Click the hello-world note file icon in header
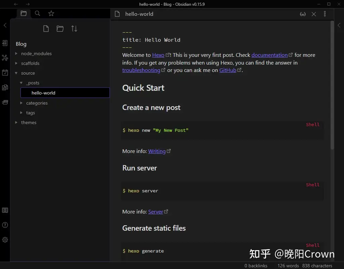Viewport: 344px width, 269px height. [x=117, y=14]
